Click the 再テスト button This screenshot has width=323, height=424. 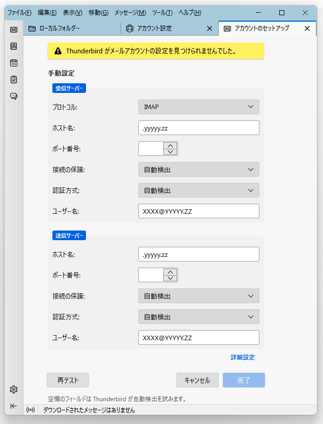click(x=68, y=380)
